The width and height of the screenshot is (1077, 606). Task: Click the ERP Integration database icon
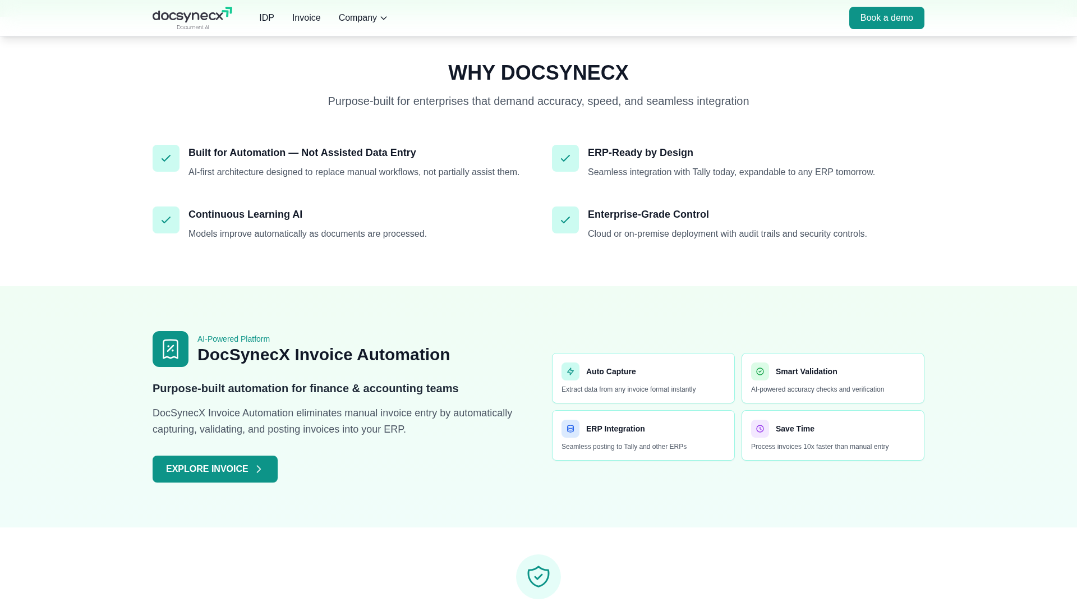click(x=570, y=429)
